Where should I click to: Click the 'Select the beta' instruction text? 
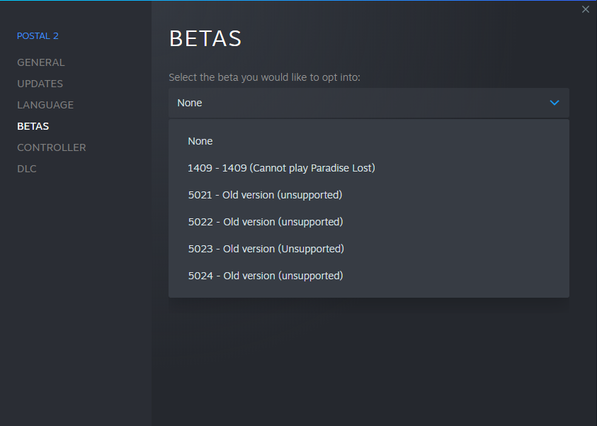pyautogui.click(x=264, y=77)
